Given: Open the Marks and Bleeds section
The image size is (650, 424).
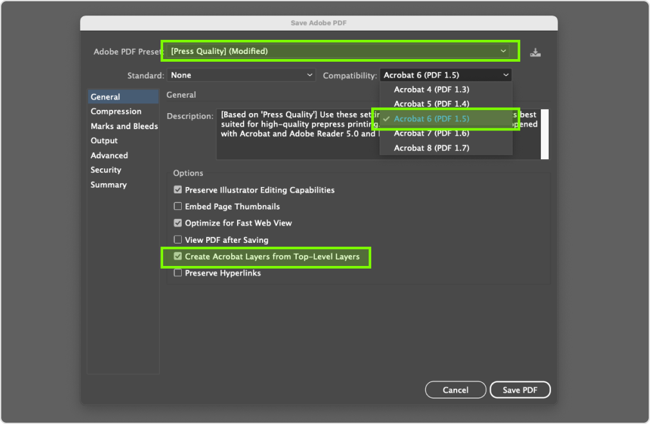Looking at the screenshot, I should (124, 126).
